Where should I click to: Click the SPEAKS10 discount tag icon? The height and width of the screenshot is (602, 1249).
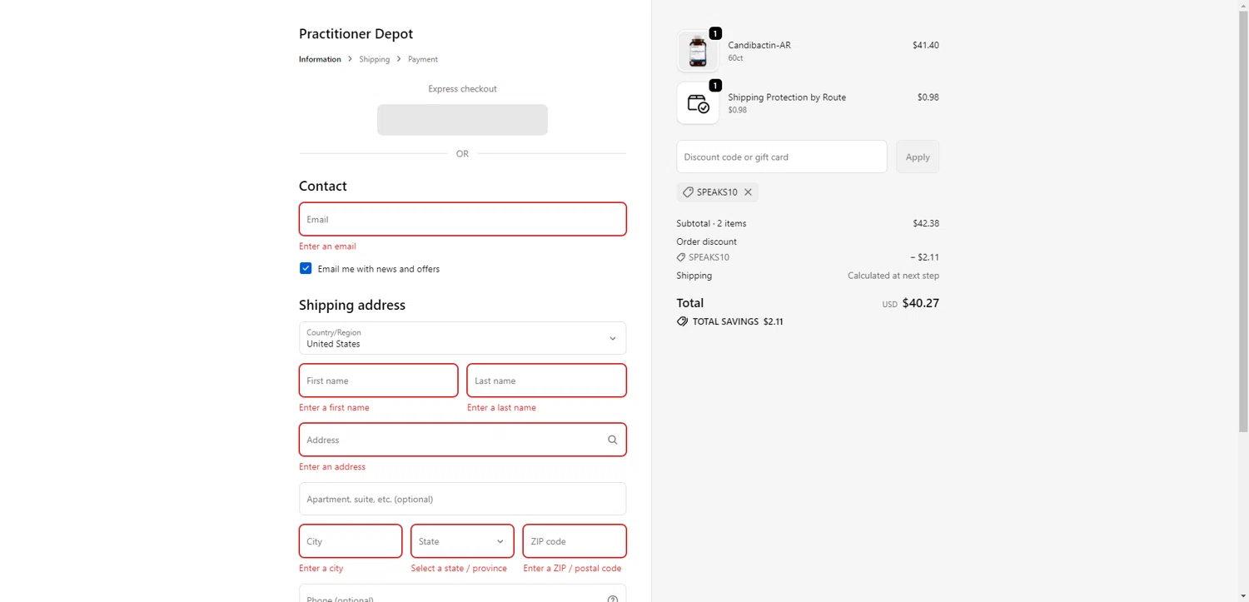(688, 192)
